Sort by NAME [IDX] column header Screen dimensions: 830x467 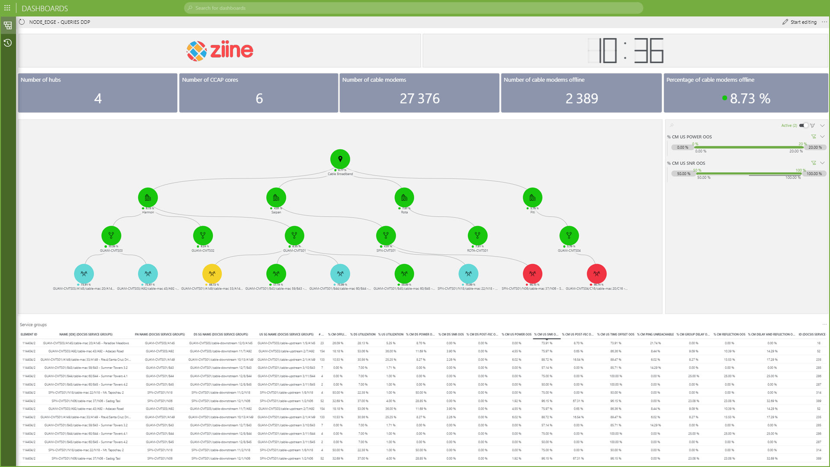coord(86,334)
